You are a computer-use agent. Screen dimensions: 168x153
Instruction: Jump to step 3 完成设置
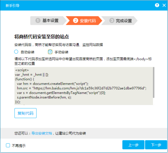tap(120, 21)
